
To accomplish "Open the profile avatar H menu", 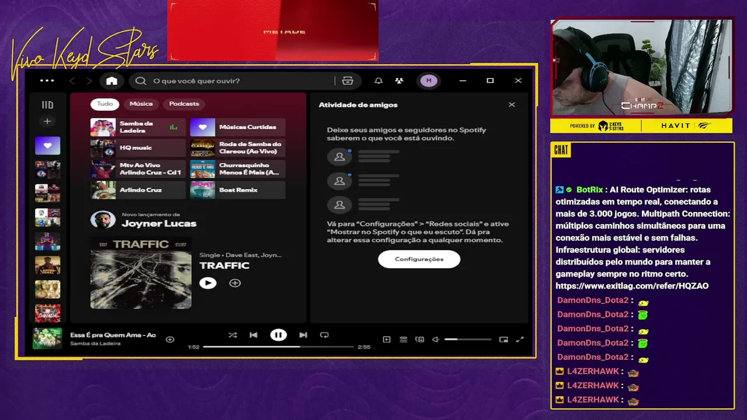I will click(429, 80).
